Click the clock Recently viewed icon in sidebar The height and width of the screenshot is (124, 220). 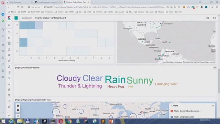click(9, 25)
